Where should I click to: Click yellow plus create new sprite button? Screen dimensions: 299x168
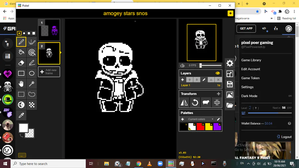tap(230, 13)
